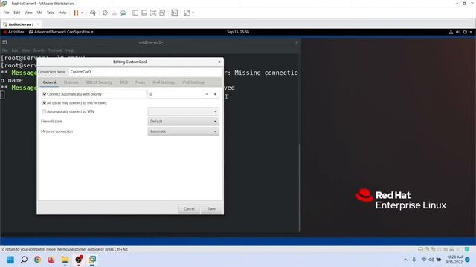Click the terminal window menu icon

4,42
